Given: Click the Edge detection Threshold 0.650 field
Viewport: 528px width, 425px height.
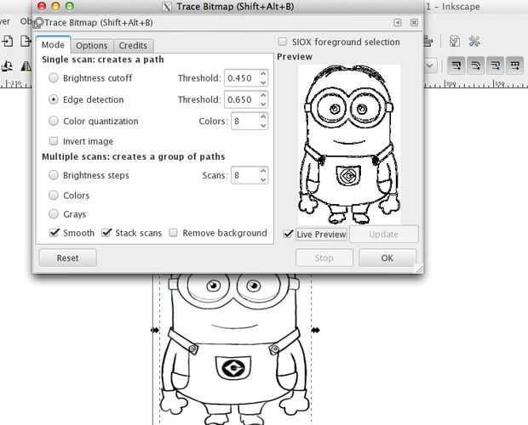Looking at the screenshot, I should pos(242,99).
